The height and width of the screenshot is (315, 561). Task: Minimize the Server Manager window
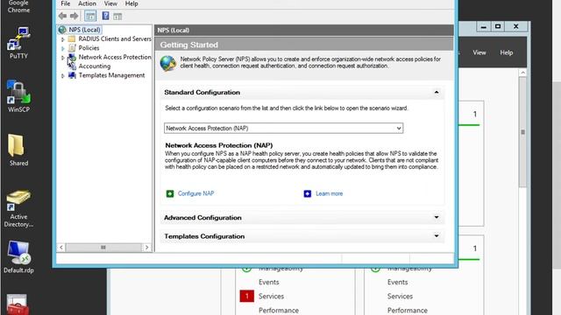coord(483,27)
